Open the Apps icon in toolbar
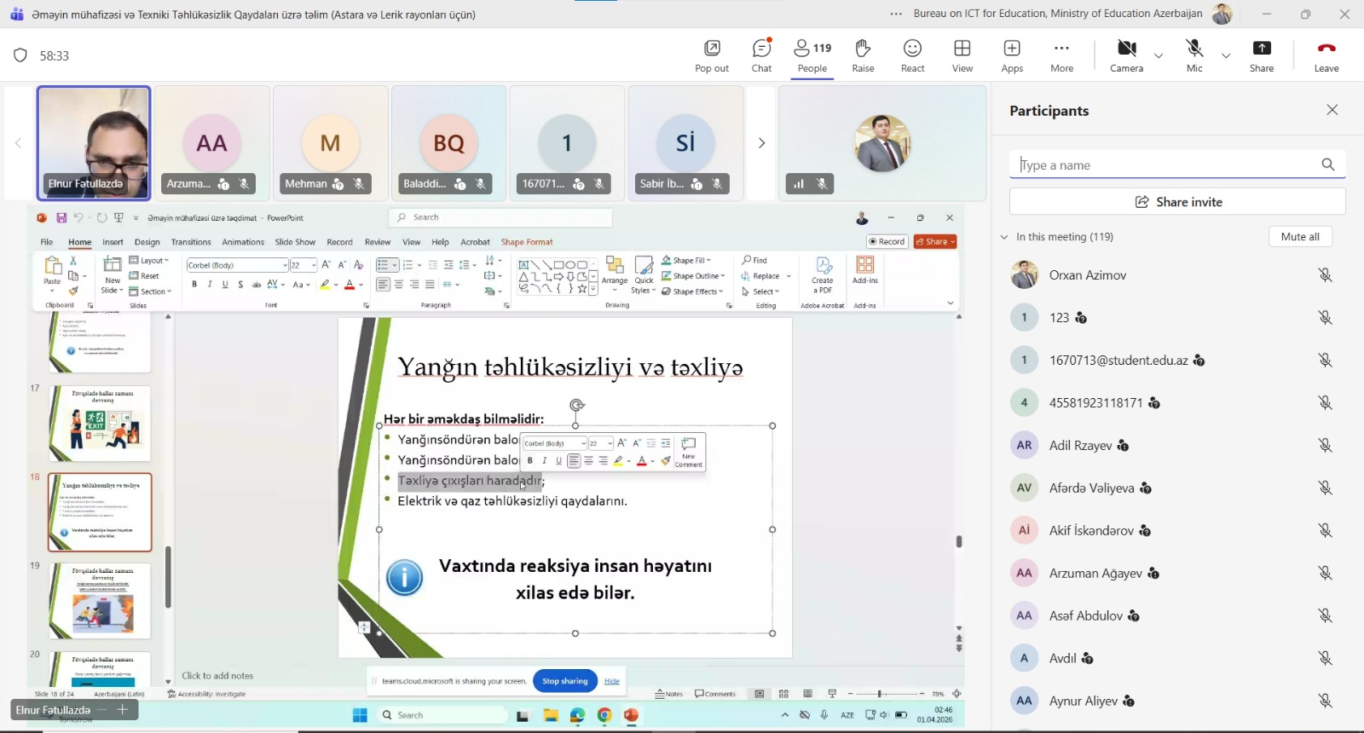 [x=1012, y=55]
